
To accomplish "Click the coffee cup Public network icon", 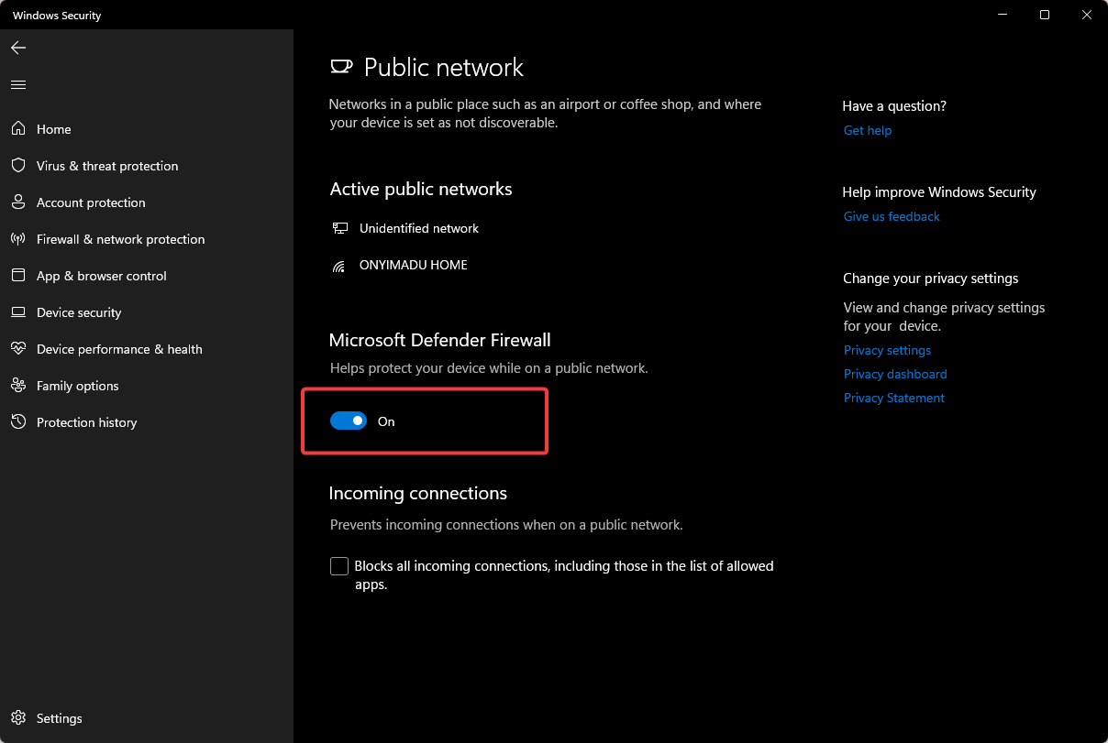I will pyautogui.click(x=341, y=67).
